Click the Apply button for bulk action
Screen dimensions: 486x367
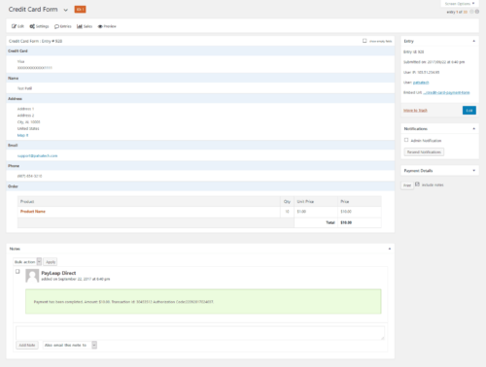(51, 261)
